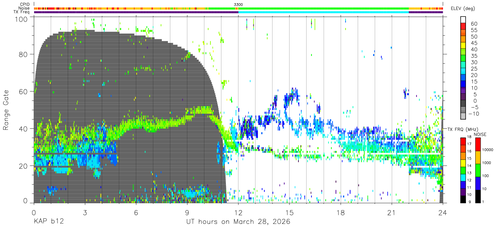498x230 pixels.
Task: Click the 'TX FRQ (MHz)' legend title
Action: 464,129
